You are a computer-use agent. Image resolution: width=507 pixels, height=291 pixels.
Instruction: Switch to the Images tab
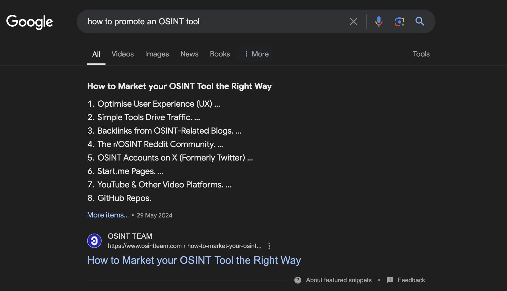point(157,54)
